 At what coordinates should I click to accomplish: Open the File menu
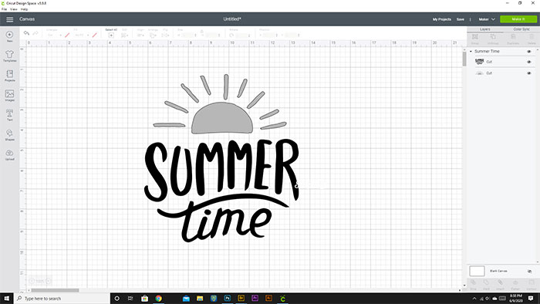[x=4, y=9]
